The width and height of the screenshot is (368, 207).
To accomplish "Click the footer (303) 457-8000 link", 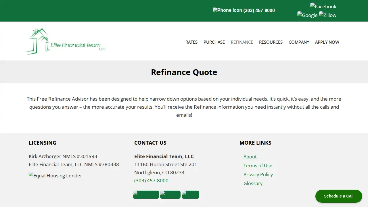I will (151, 181).
